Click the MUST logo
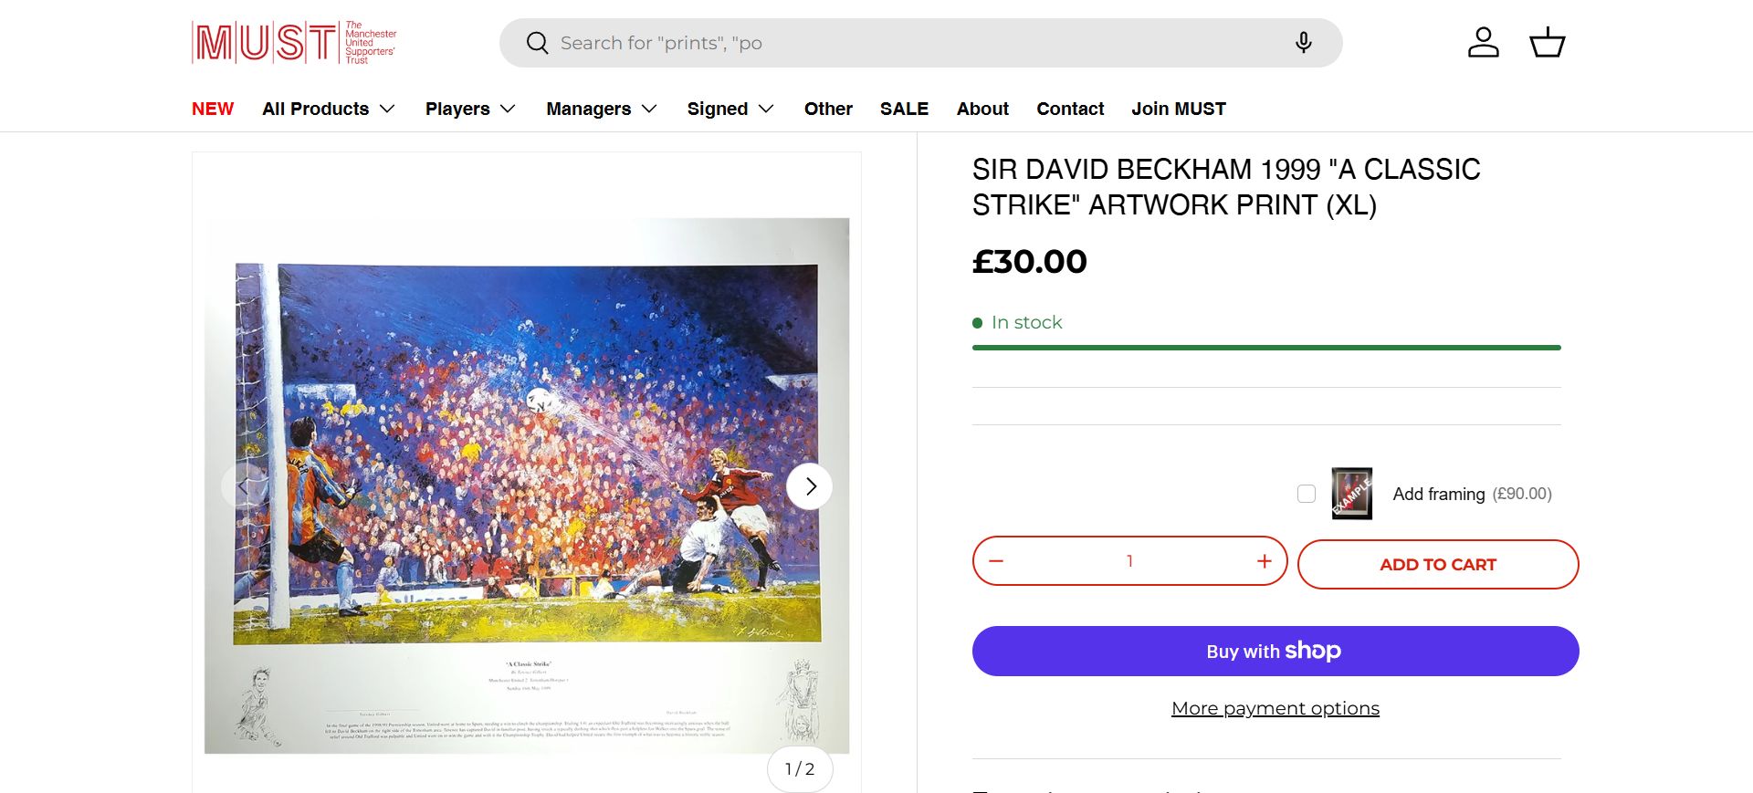 (x=294, y=43)
